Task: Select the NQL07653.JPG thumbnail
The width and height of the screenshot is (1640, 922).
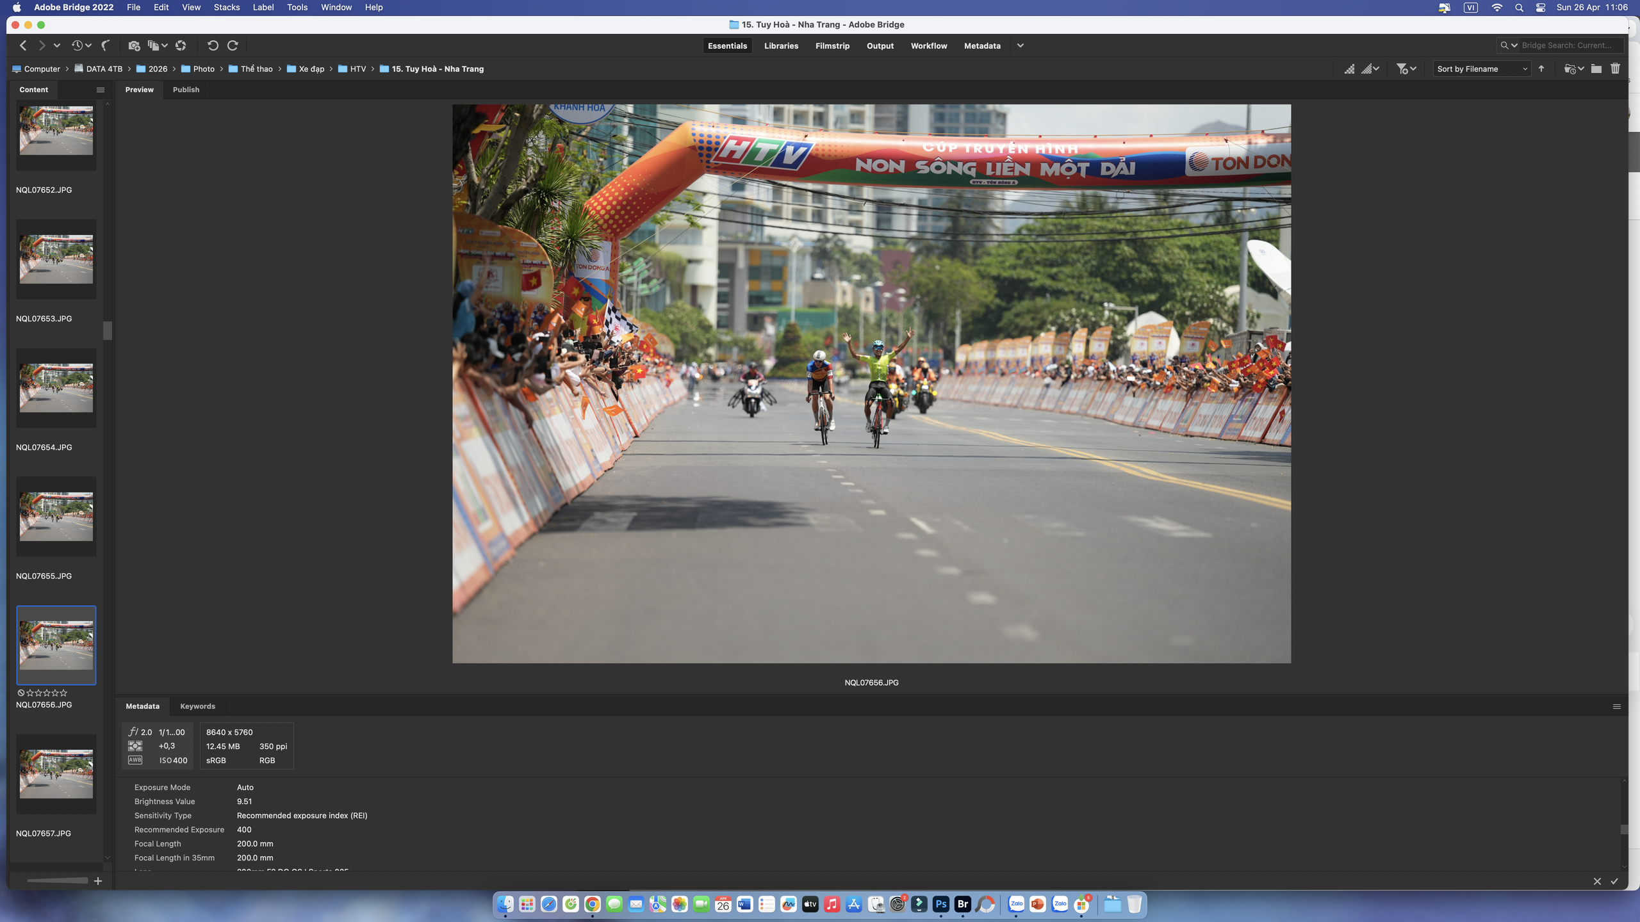Action: tap(56, 259)
